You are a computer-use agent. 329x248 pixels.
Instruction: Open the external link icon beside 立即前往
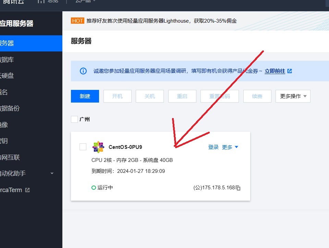click(x=290, y=71)
